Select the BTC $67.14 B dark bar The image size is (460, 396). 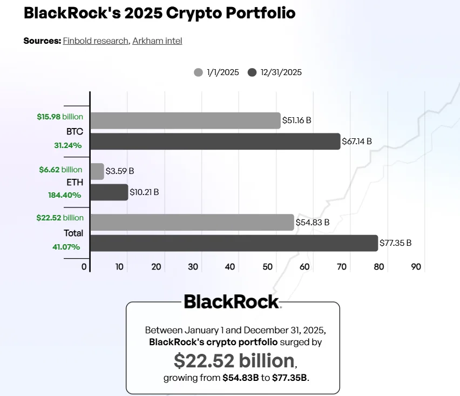(x=215, y=142)
